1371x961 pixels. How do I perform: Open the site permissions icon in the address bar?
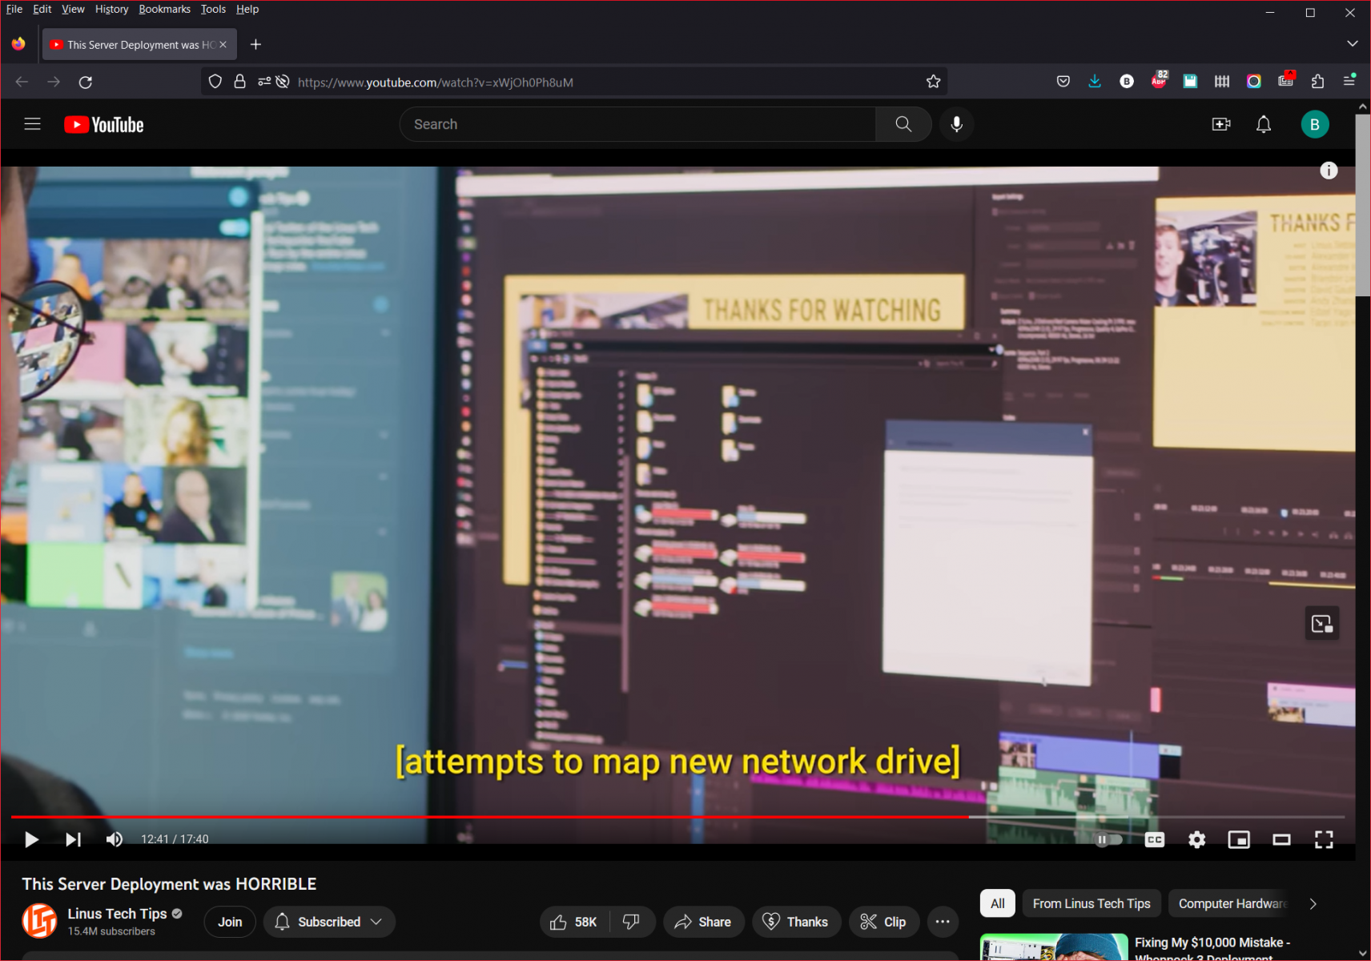pos(263,82)
